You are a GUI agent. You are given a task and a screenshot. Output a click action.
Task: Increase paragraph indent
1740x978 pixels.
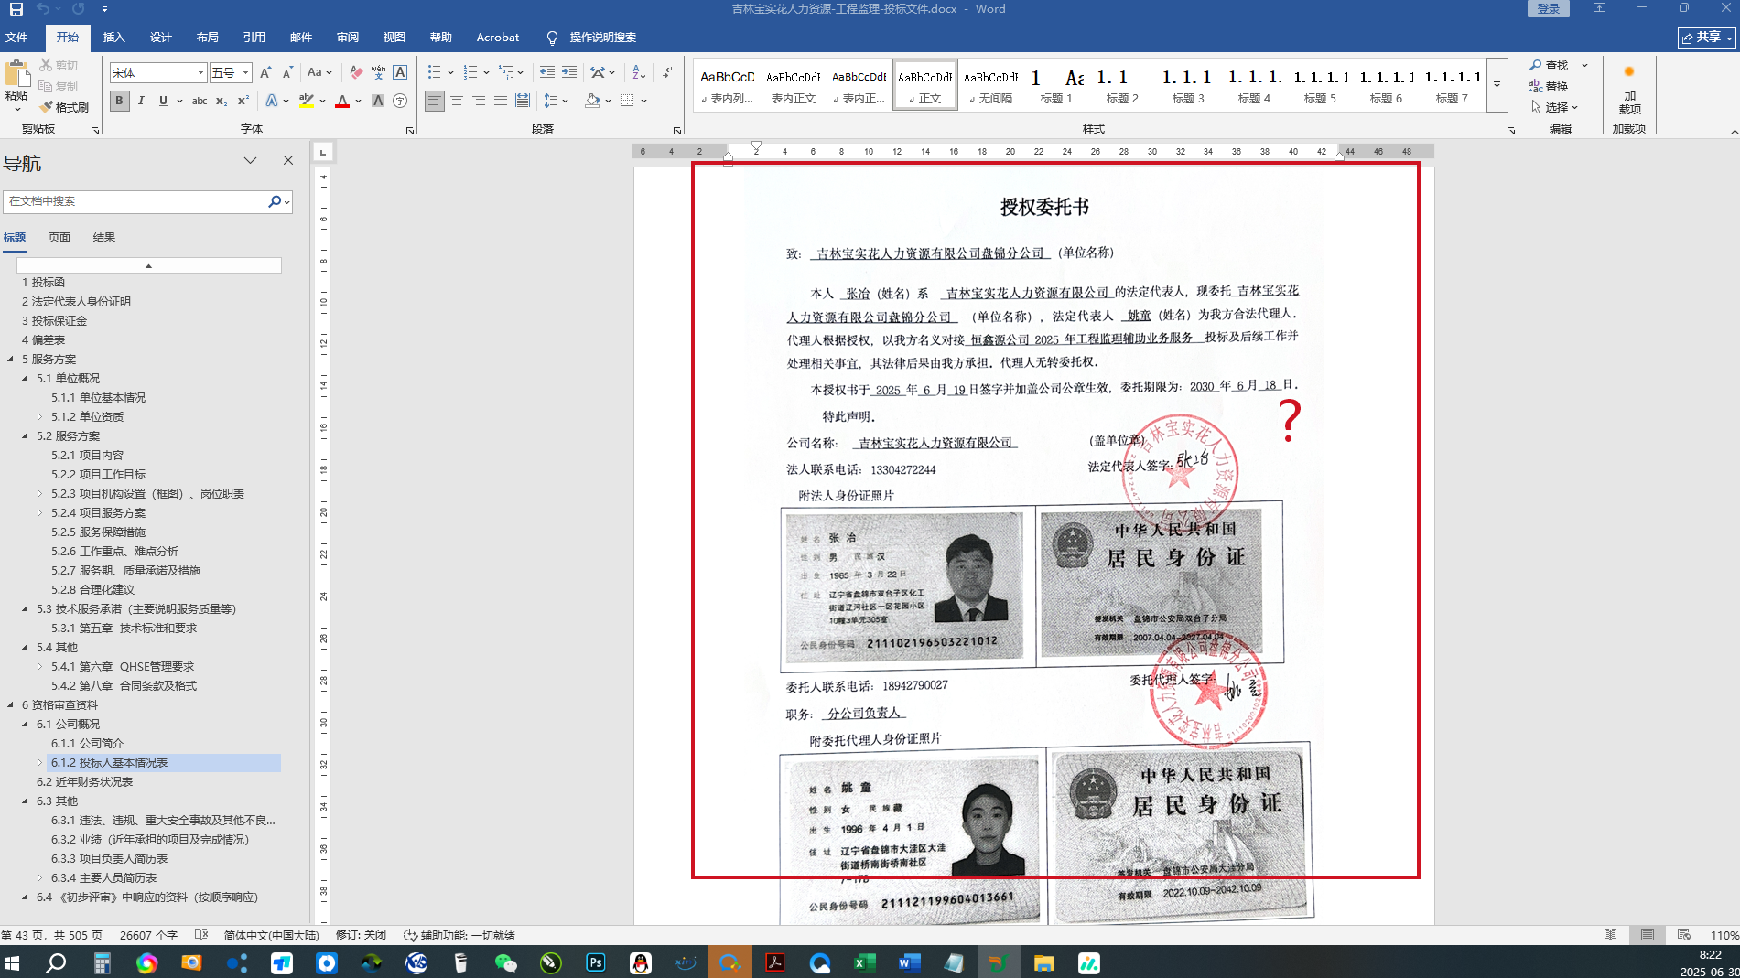click(569, 72)
